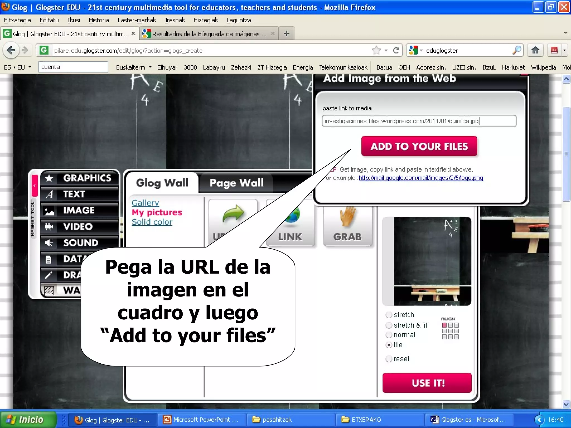The height and width of the screenshot is (428, 571).
Task: Click the Wikipedia toolbar button
Action: (x=543, y=67)
